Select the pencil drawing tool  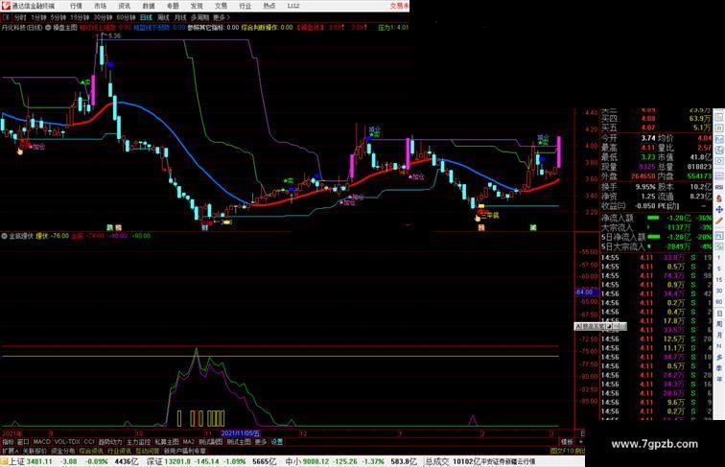[x=719, y=221]
